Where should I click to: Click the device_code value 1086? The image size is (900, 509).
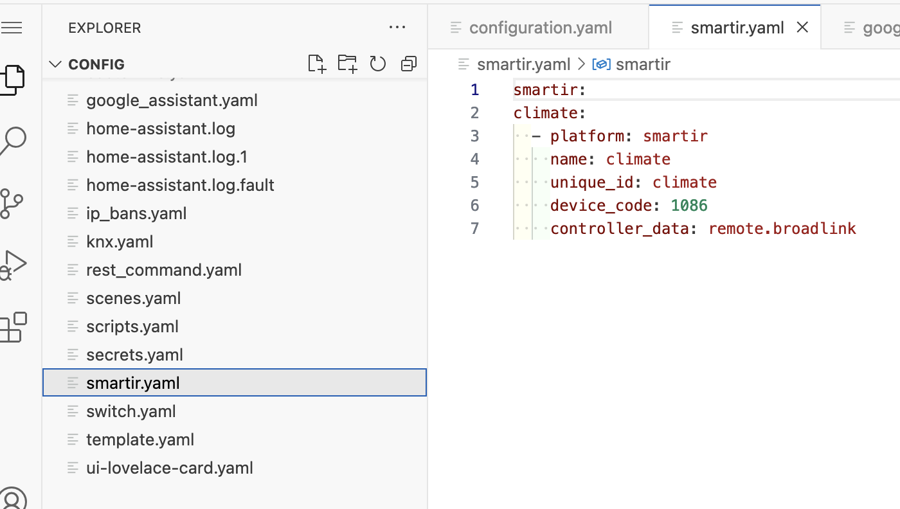(x=689, y=206)
